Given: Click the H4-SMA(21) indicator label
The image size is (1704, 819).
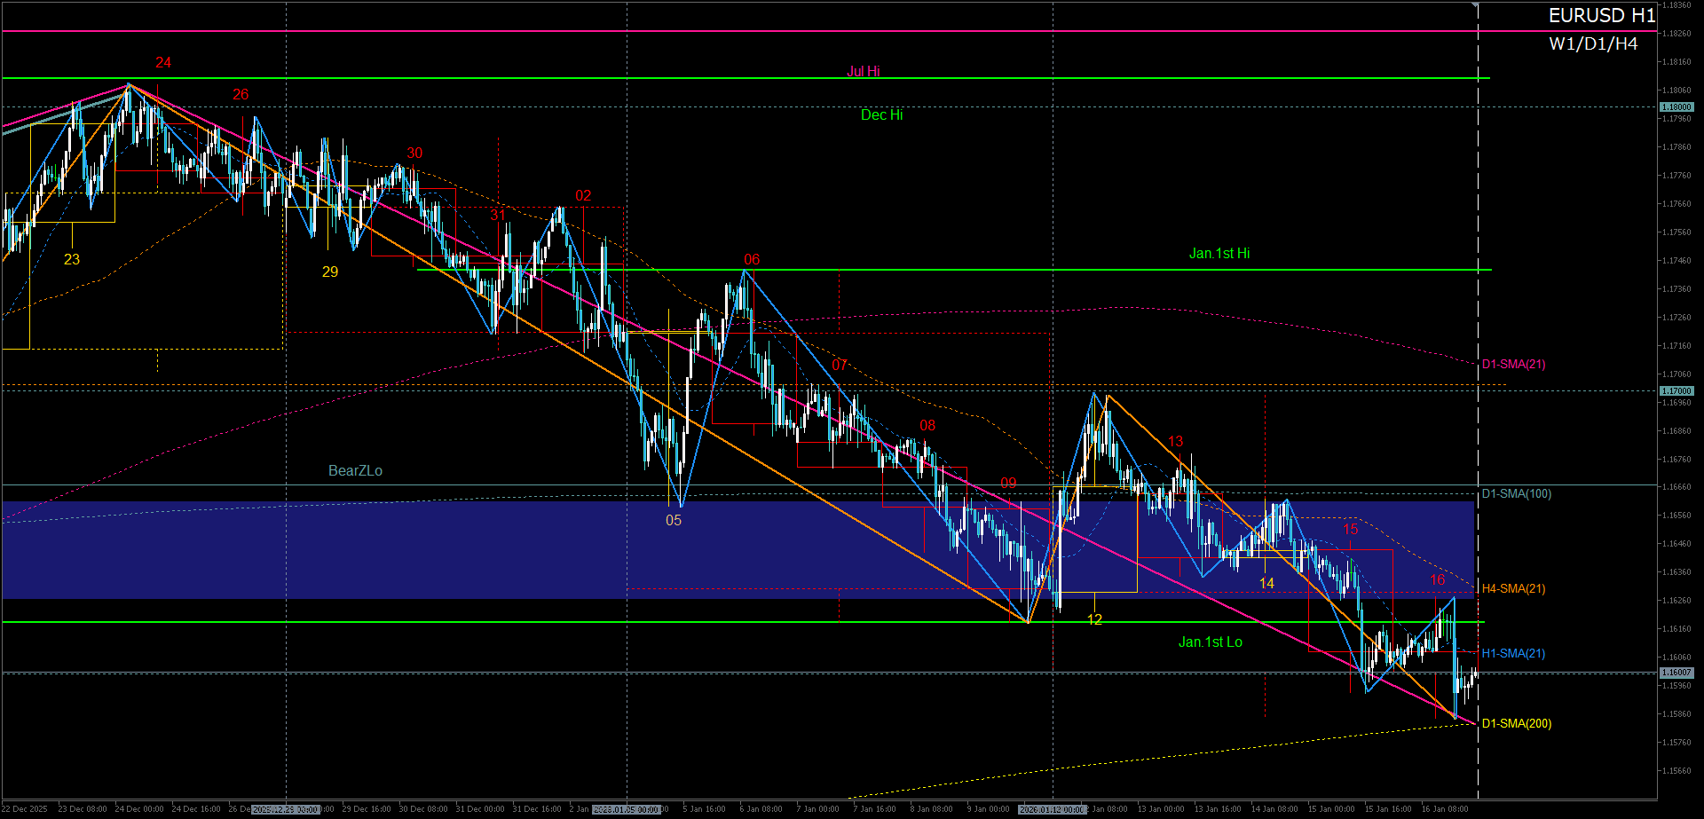Looking at the screenshot, I should pos(1513,589).
